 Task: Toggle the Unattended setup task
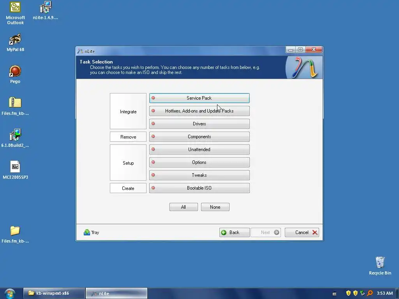pos(199,149)
